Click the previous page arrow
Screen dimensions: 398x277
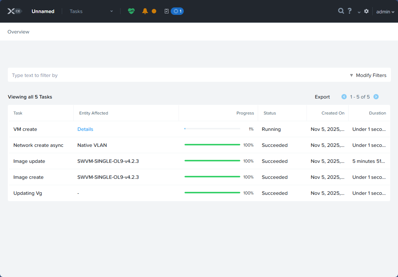344,96
